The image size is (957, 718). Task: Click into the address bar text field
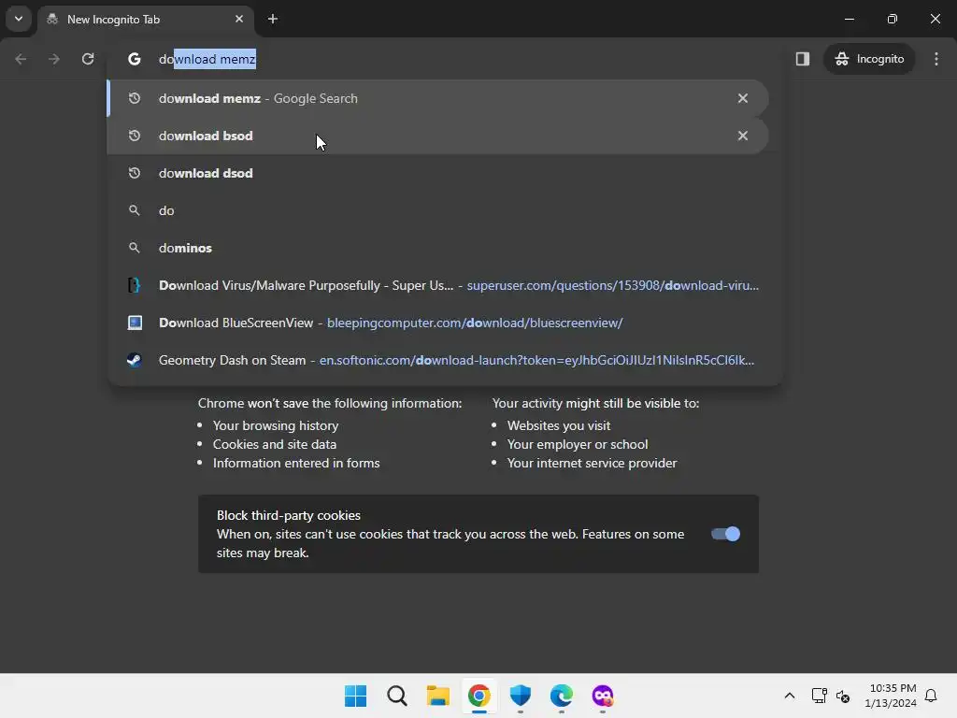click(445, 59)
